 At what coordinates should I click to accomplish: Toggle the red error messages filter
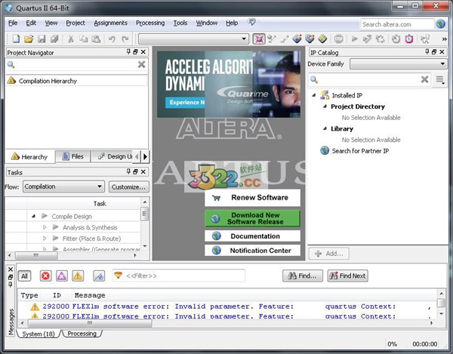(45, 276)
